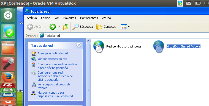Click the VirtualBox VM launcher icon
The image size is (209, 106).
tap(8, 32)
